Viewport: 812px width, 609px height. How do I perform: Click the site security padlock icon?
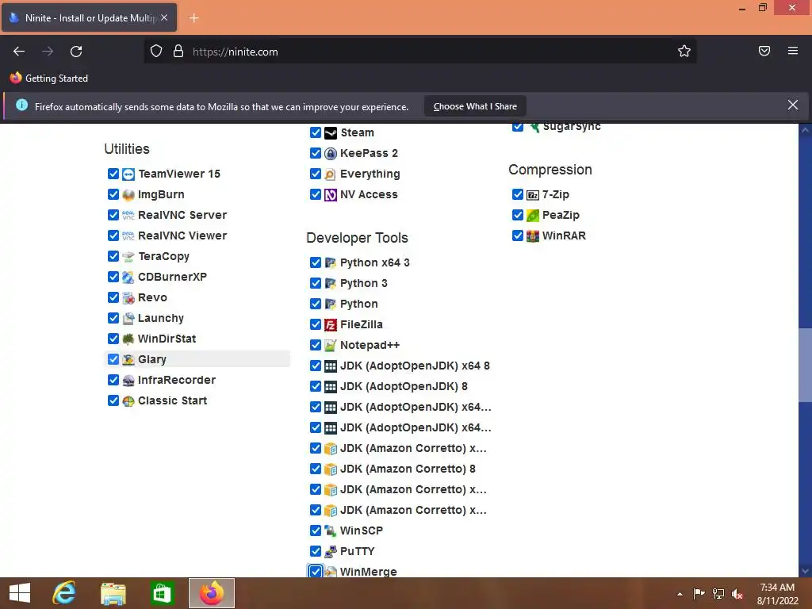coord(178,52)
